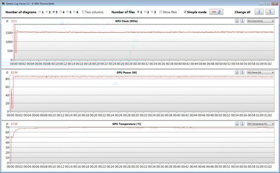Enable the Two columns checkbox
This screenshot has height=173, width=280.
(83, 12)
